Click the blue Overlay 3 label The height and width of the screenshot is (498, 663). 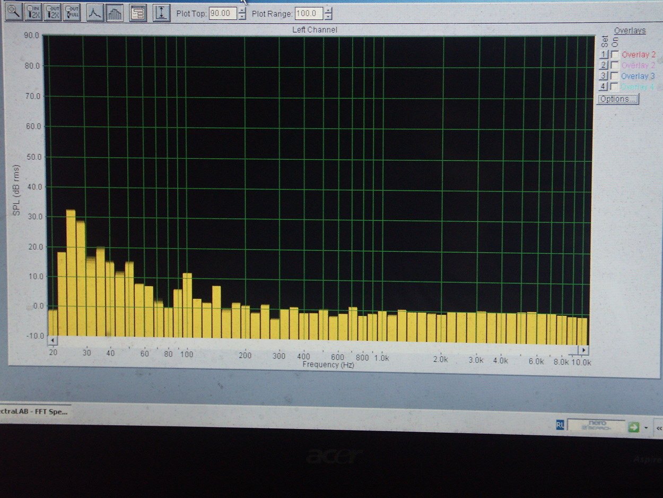click(x=638, y=76)
